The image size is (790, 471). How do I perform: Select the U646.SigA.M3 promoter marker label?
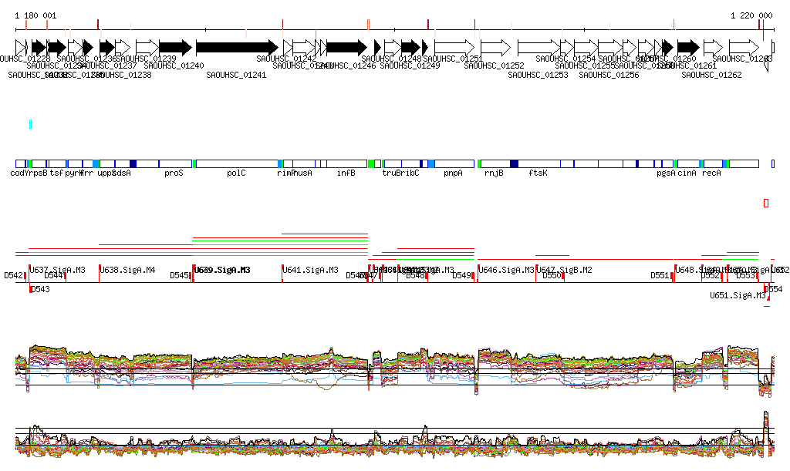tap(506, 271)
